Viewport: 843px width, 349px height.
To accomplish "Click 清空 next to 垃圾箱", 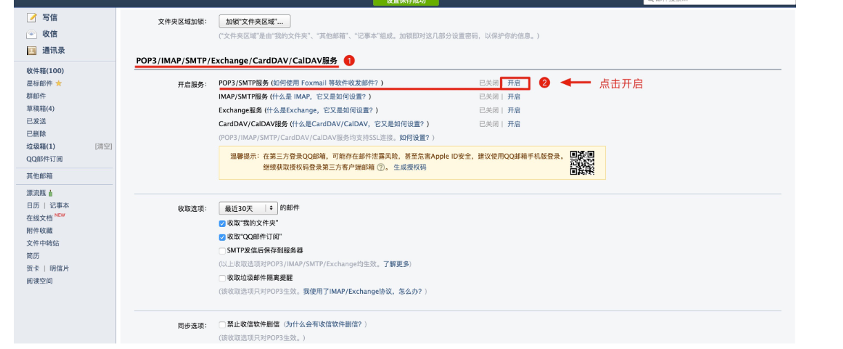I will [103, 146].
